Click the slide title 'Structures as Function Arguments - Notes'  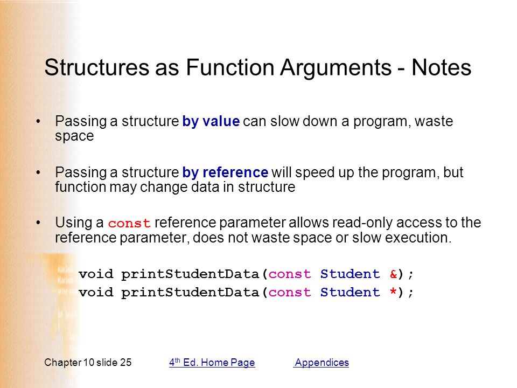(258, 67)
